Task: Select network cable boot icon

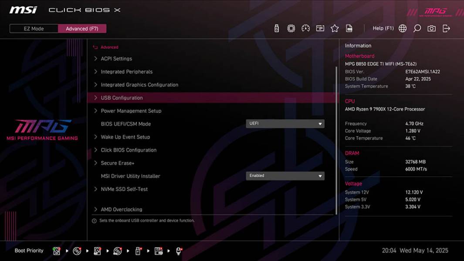Action: [x=179, y=251]
